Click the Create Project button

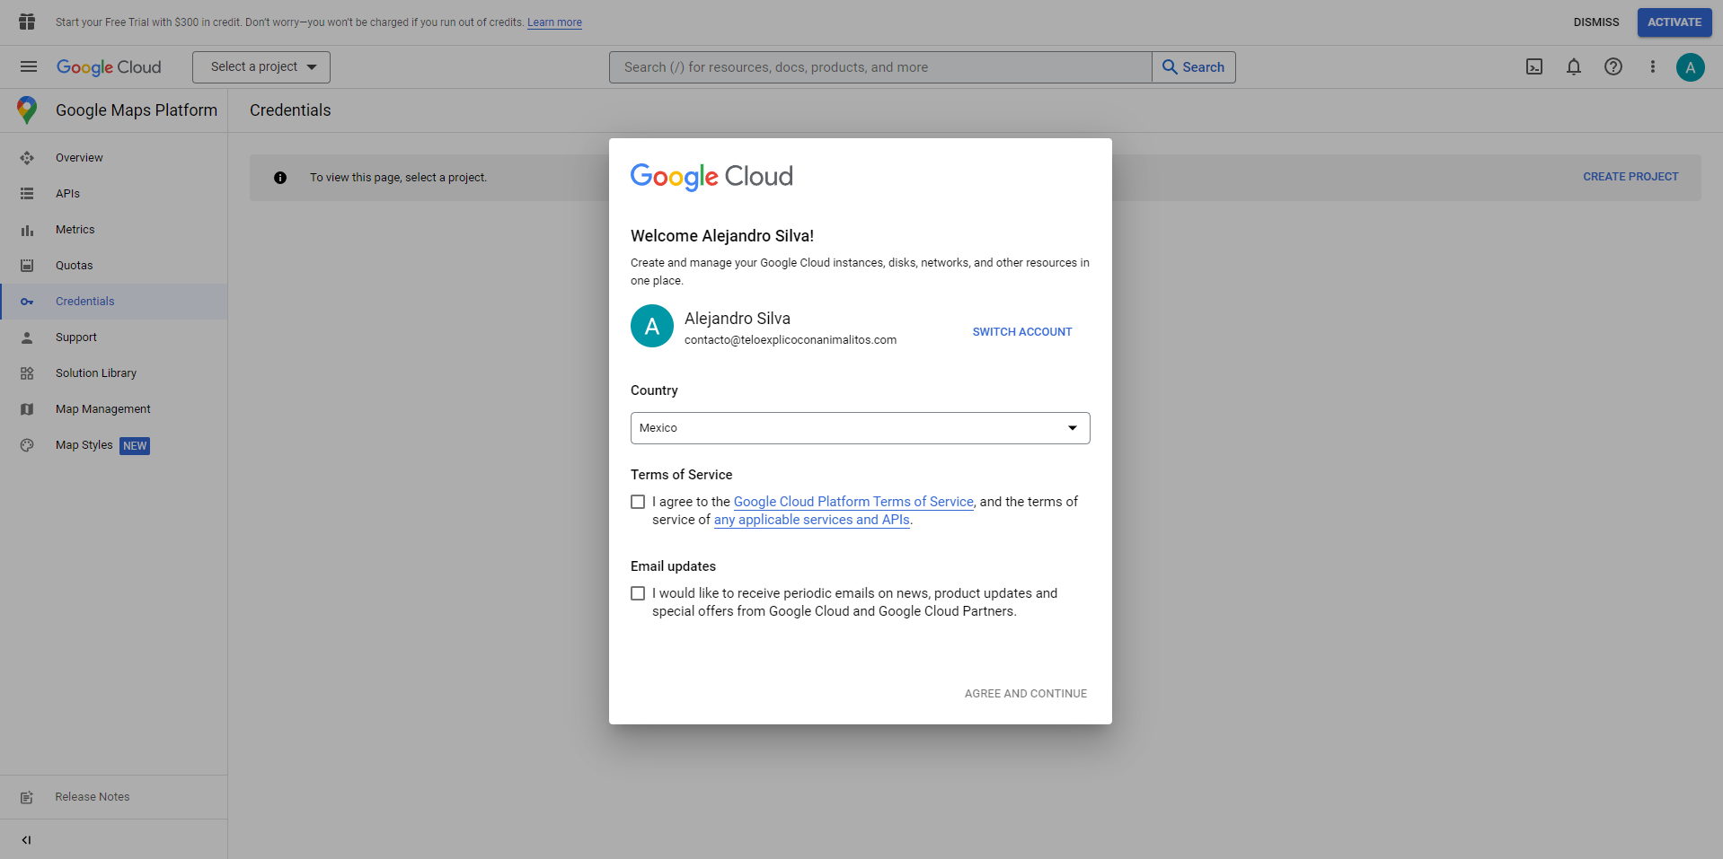1630,177
